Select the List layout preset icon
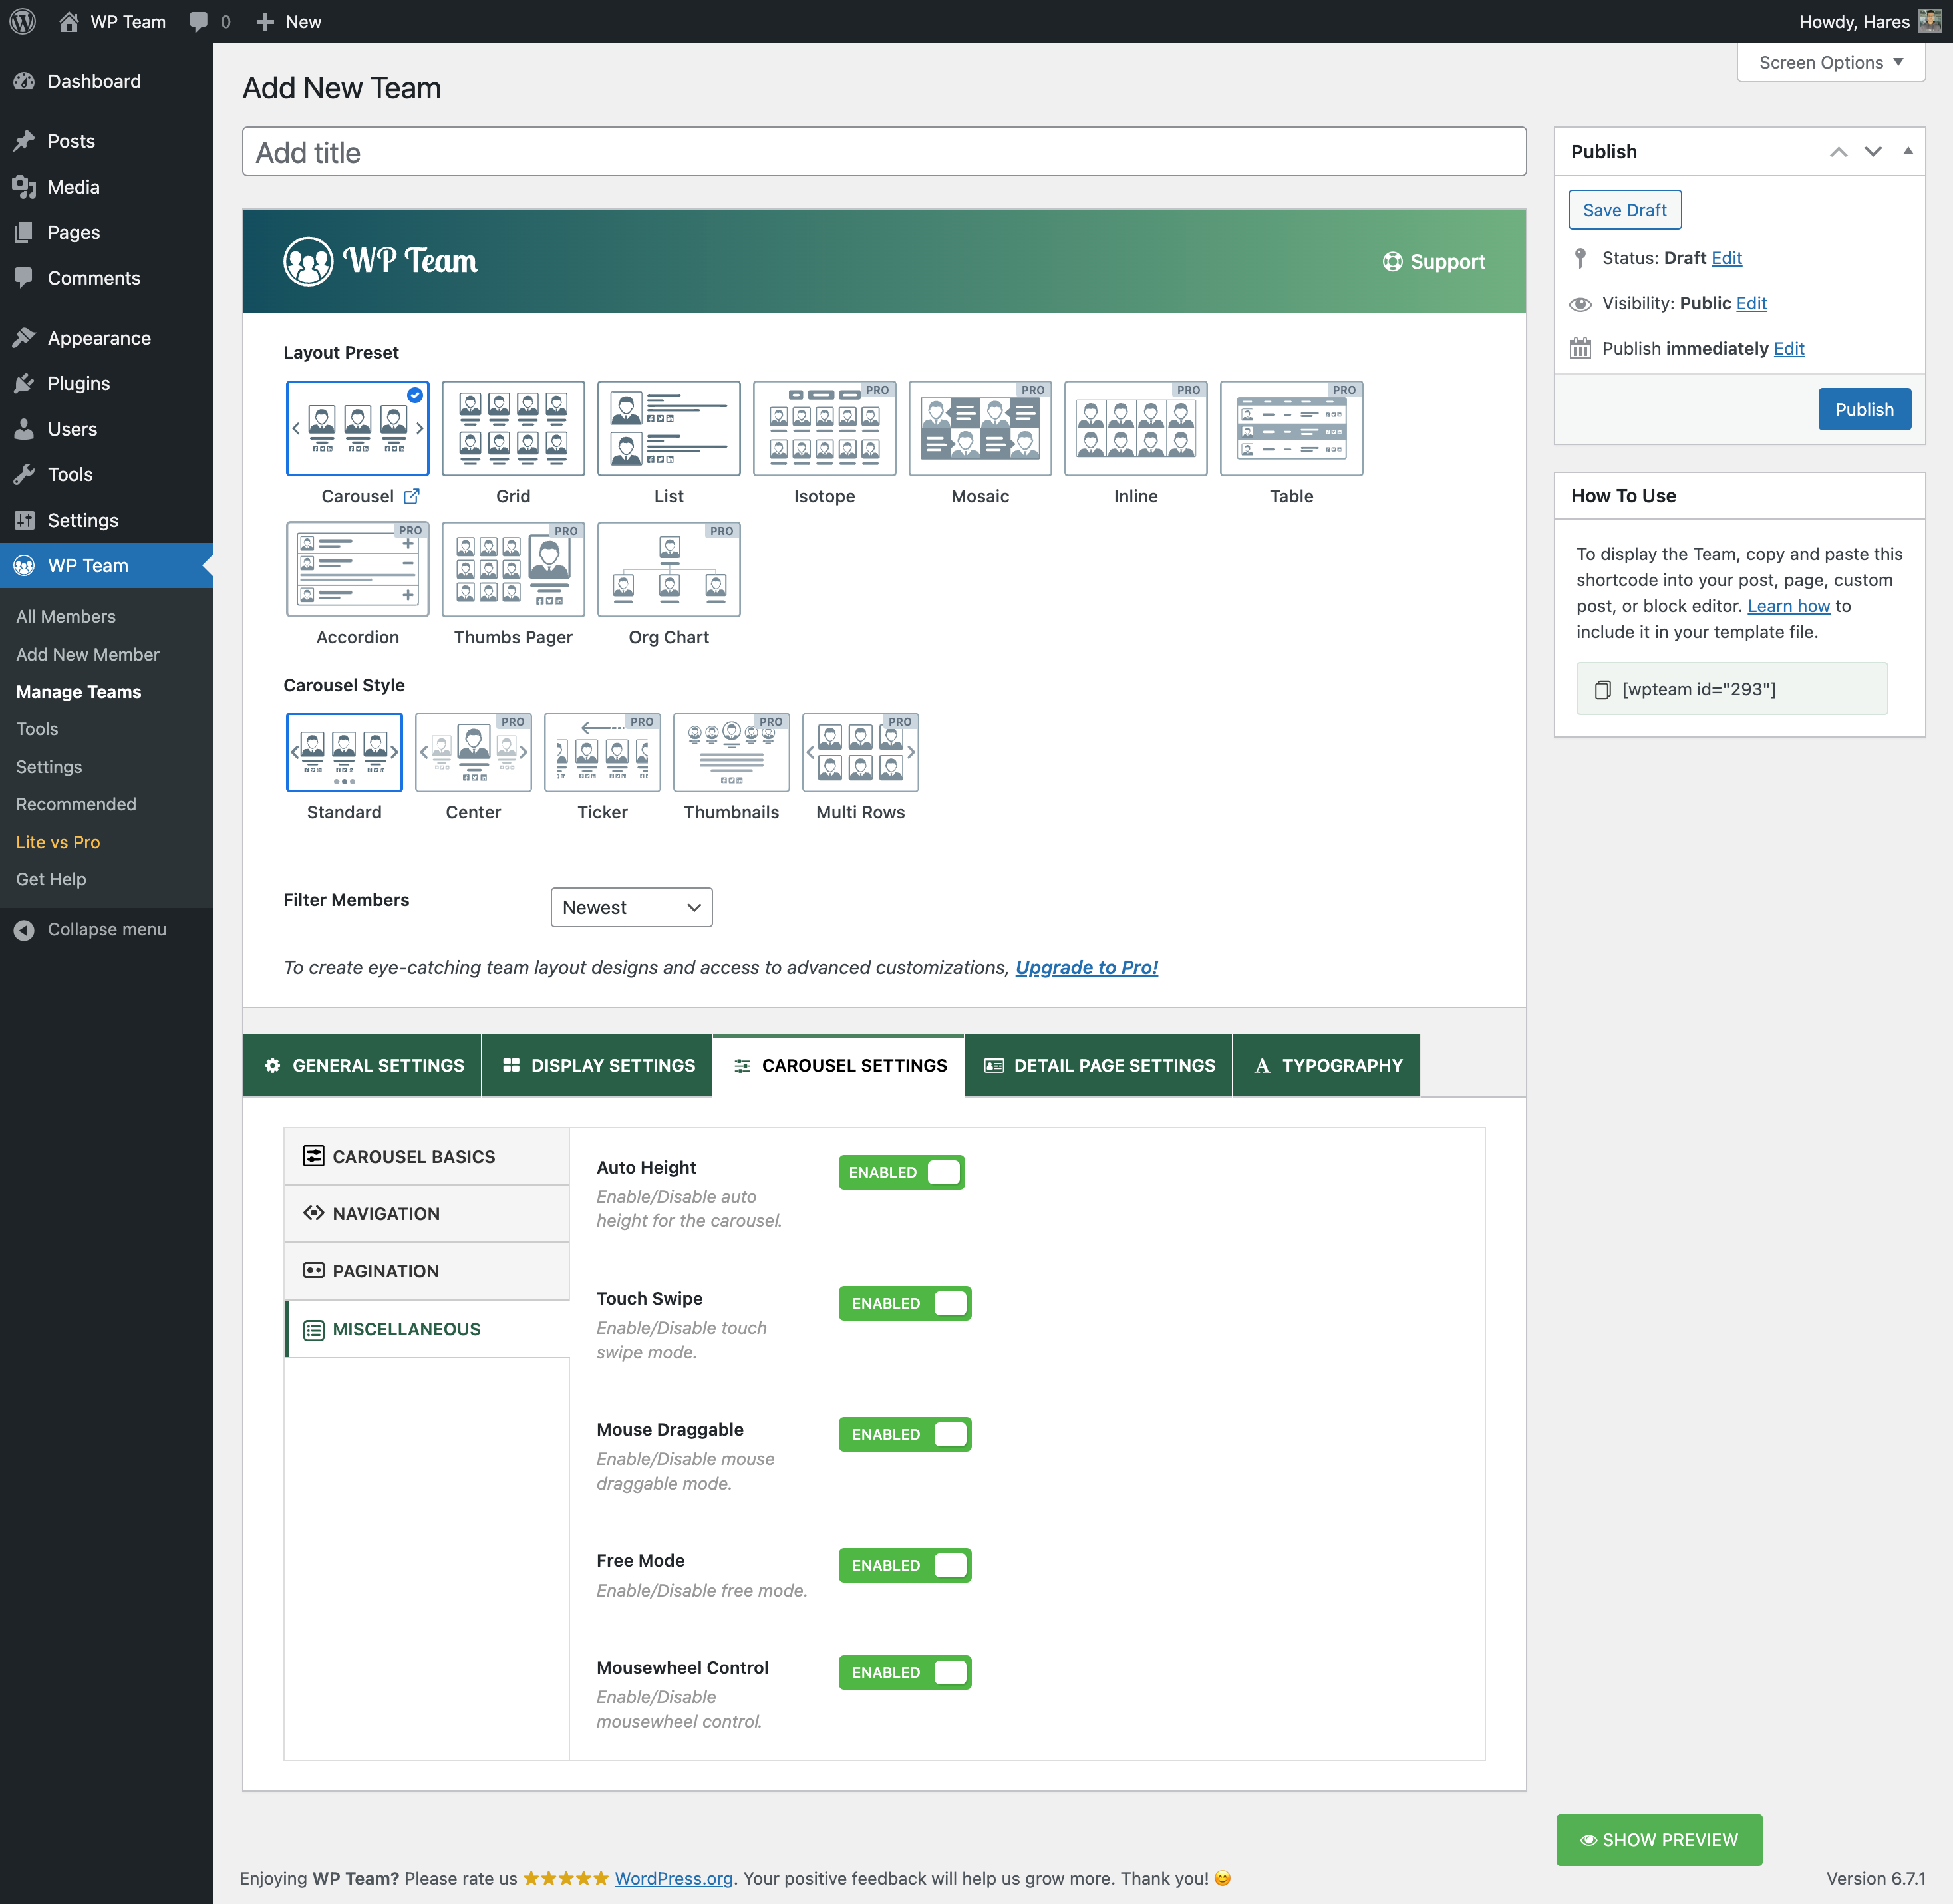Viewport: 1953px width, 1904px height. 668,428
